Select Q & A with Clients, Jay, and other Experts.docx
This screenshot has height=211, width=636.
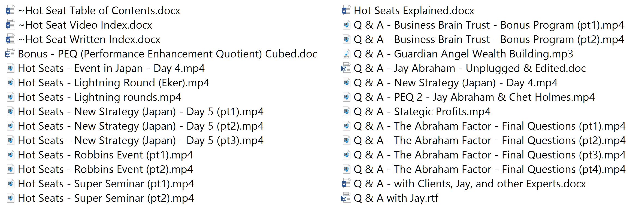click(x=470, y=184)
